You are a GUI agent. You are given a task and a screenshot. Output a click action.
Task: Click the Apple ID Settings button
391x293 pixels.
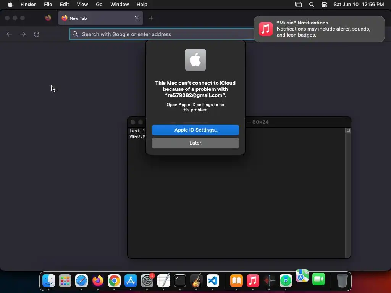195,130
